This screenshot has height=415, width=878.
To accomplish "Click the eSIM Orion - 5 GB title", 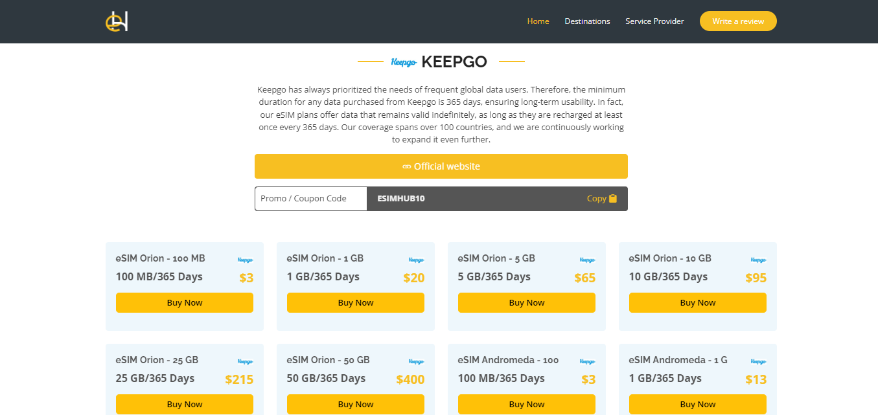I will coord(496,258).
